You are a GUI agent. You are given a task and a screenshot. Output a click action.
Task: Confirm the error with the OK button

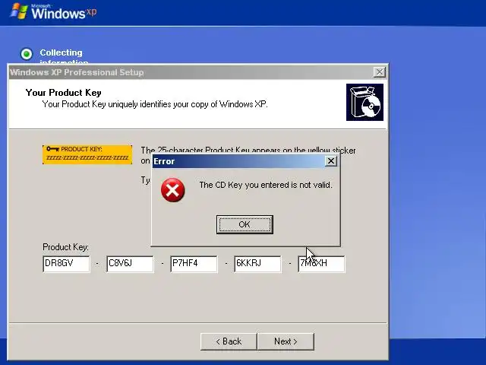coord(245,224)
